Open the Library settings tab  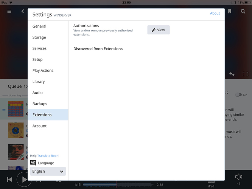(48, 82)
